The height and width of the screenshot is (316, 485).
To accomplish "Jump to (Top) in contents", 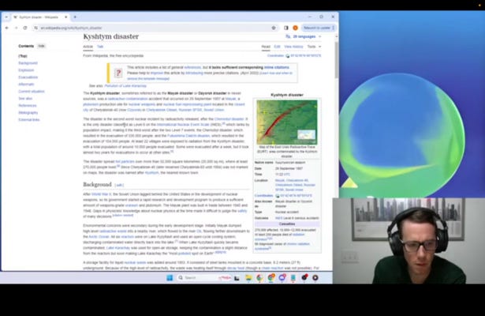I will pos(23,56).
